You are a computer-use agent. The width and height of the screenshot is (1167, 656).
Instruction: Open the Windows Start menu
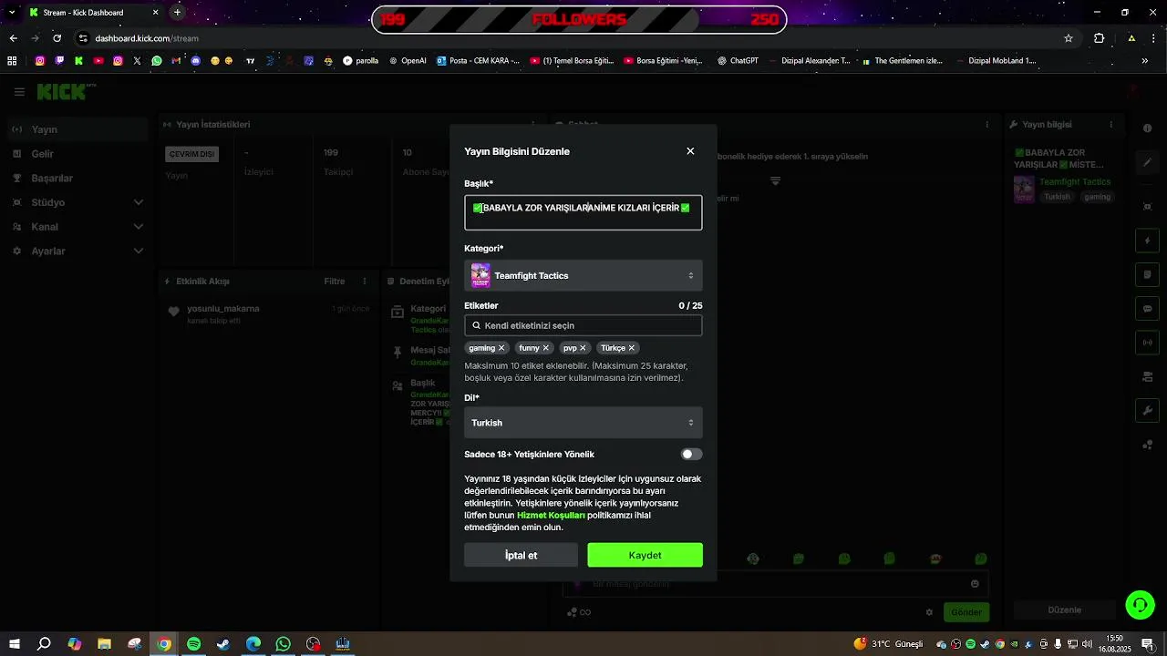[15, 644]
